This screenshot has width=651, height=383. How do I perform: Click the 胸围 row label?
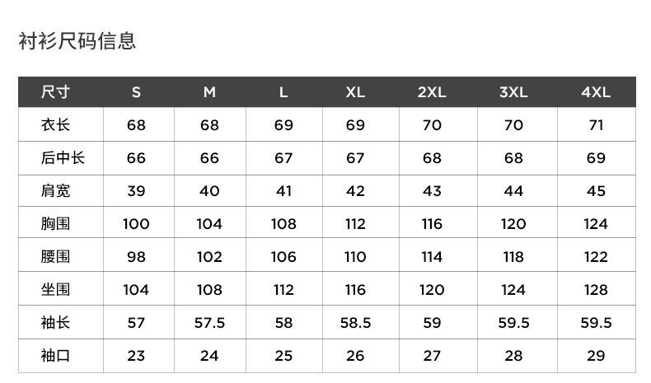[56, 224]
